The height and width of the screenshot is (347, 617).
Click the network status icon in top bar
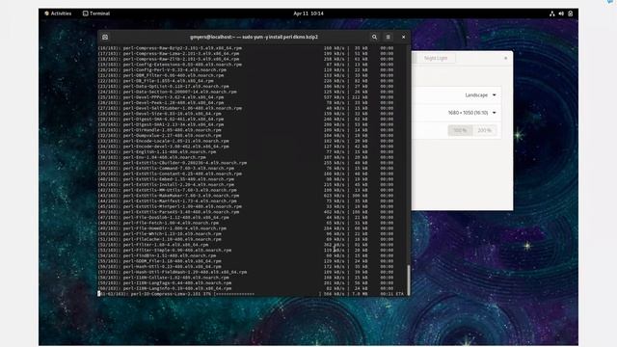coord(552,13)
